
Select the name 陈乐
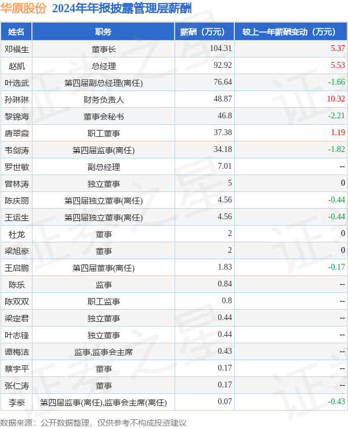[x=17, y=285]
